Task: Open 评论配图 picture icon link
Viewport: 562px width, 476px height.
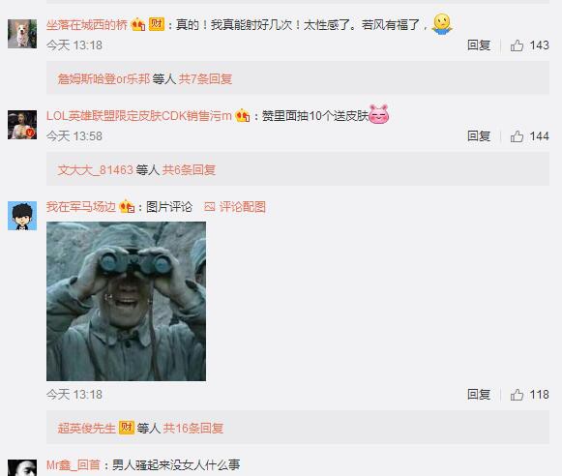Action: click(x=235, y=207)
